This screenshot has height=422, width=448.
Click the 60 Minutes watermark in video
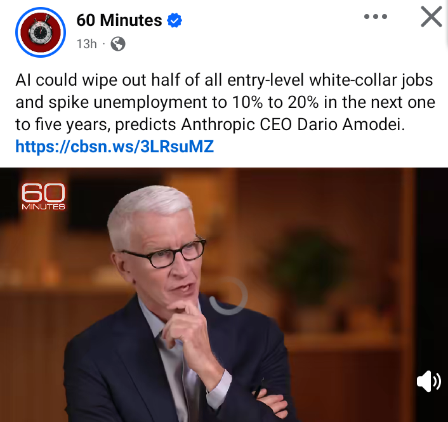pos(43,196)
